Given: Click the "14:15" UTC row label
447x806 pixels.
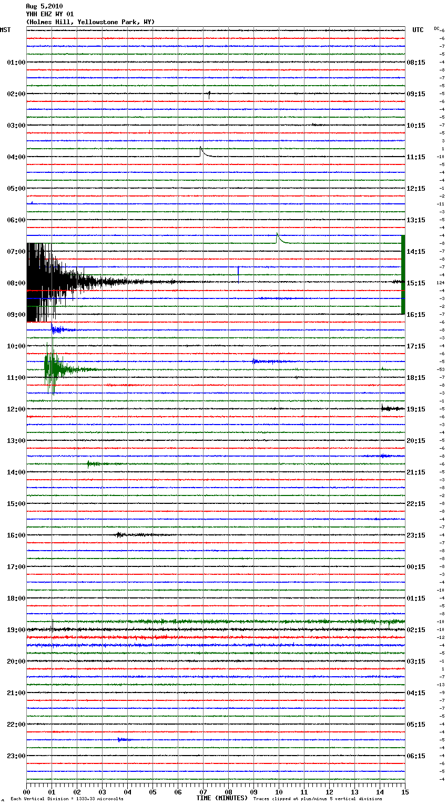Looking at the screenshot, I should [x=416, y=252].
